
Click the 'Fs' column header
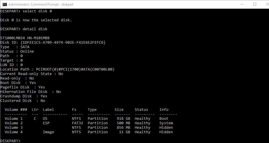[x=74, y=110]
